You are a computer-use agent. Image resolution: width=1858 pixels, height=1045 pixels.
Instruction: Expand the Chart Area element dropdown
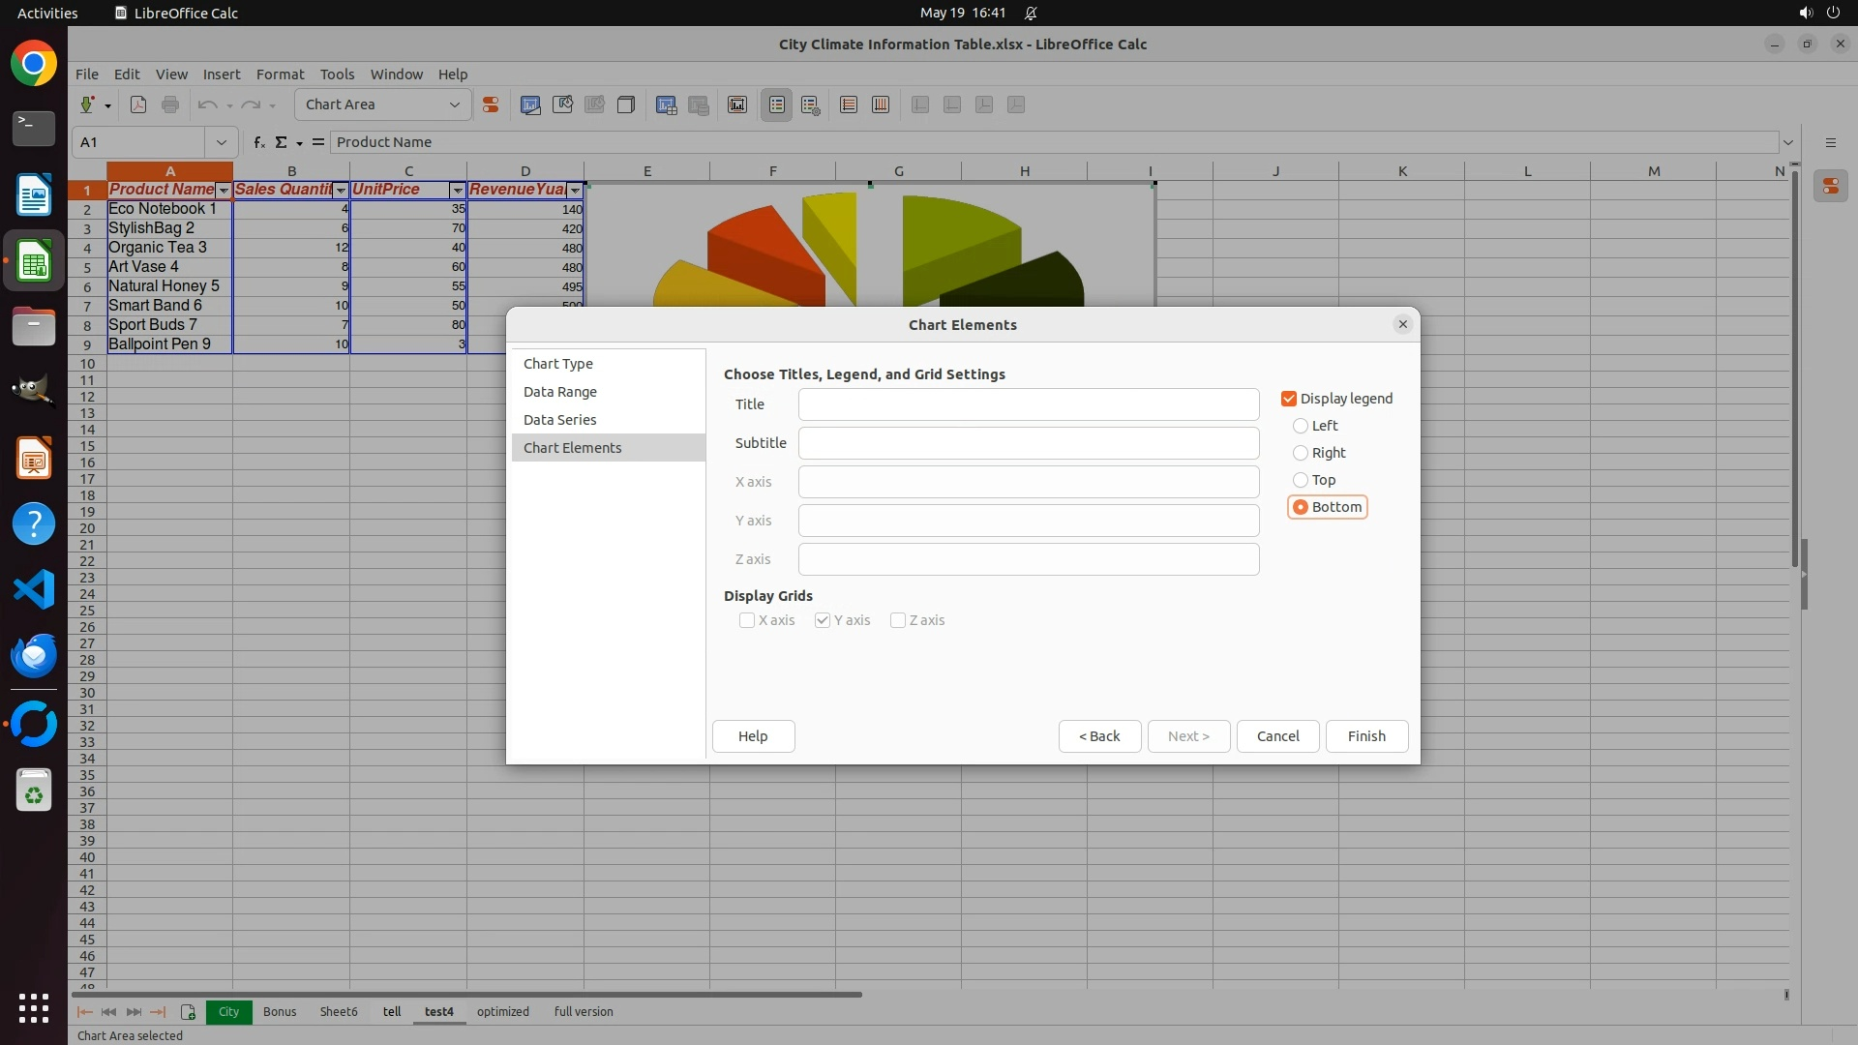coord(454,104)
